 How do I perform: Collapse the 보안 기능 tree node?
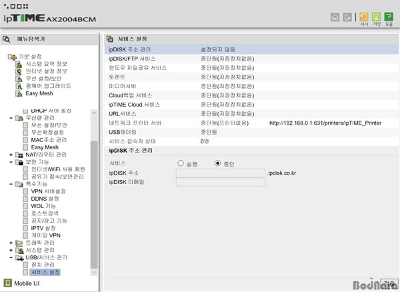(x=11, y=162)
